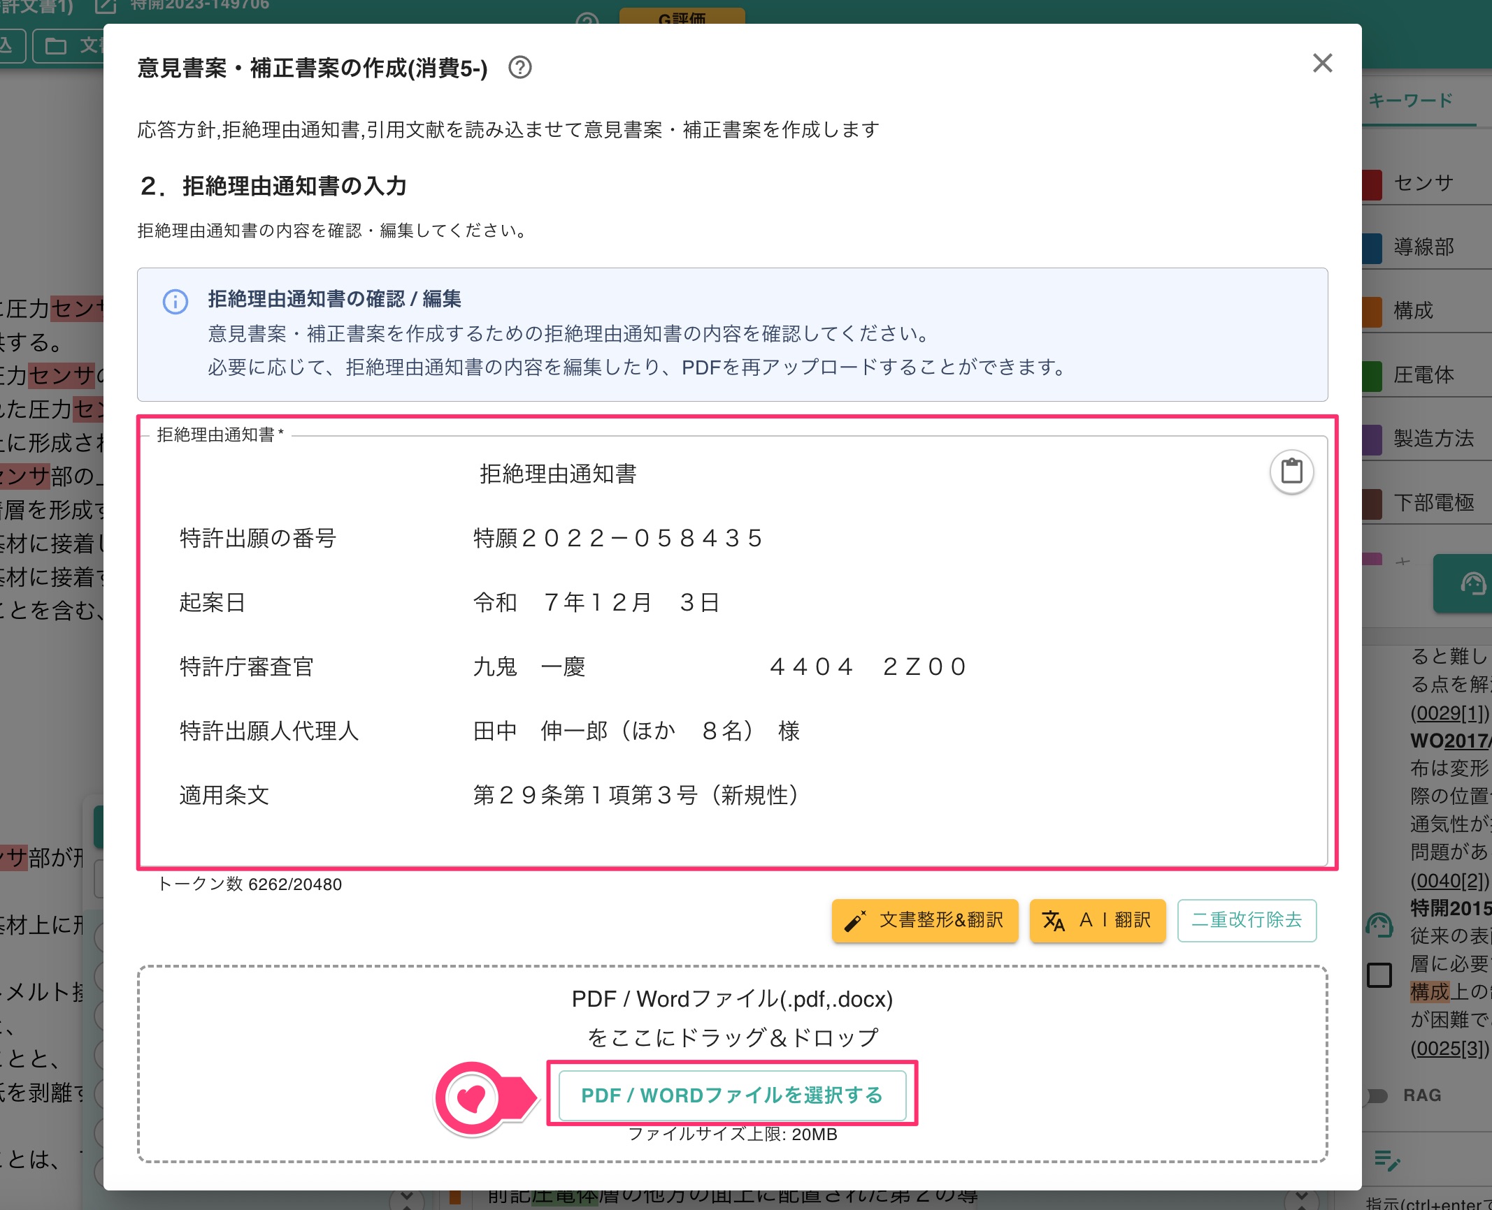This screenshot has height=1210, width=1492.
Task: Click the 二重改行除去 button
Action: click(1247, 920)
